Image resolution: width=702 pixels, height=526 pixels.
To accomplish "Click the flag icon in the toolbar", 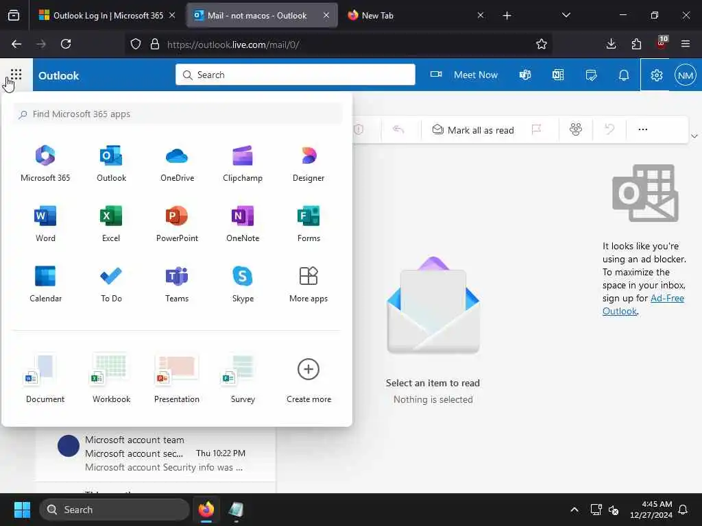I will (536, 129).
